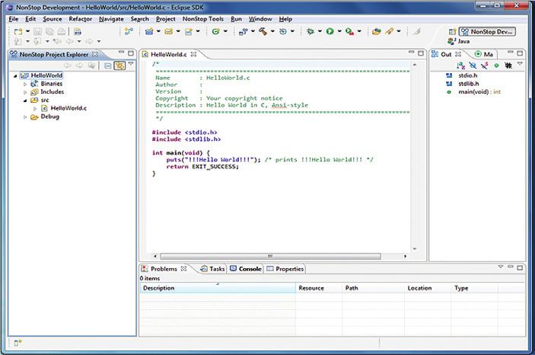This screenshot has width=535, height=355.
Task: Click the puts line in the code editor
Action: pos(269,159)
